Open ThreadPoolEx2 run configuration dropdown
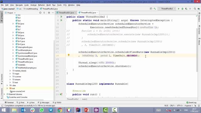The height and width of the screenshot is (113, 201). click(167, 9)
